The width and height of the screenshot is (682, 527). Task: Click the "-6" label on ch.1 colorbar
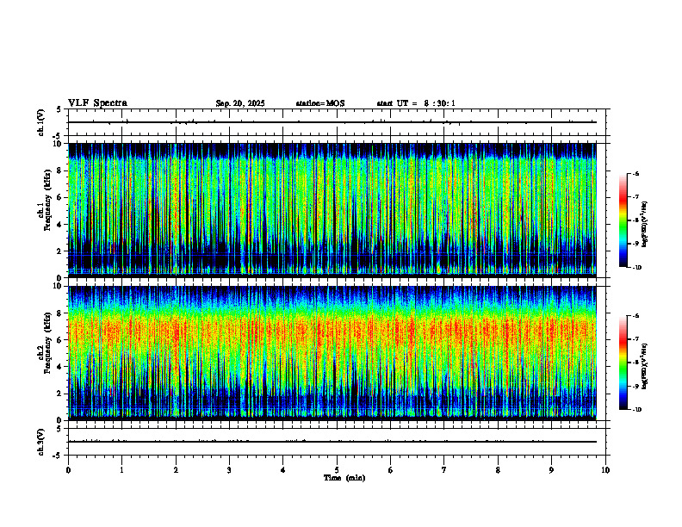tap(635, 173)
